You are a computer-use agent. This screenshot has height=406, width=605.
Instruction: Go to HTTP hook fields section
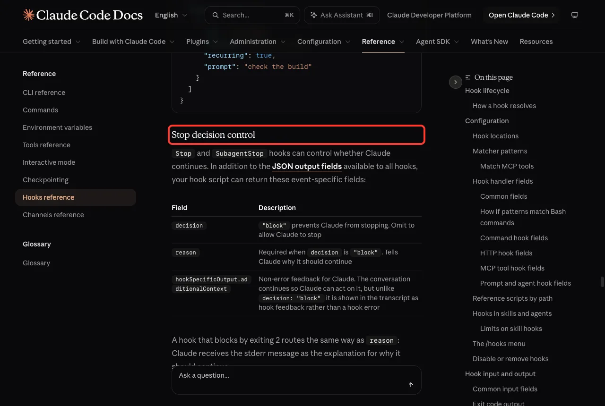(x=506, y=253)
